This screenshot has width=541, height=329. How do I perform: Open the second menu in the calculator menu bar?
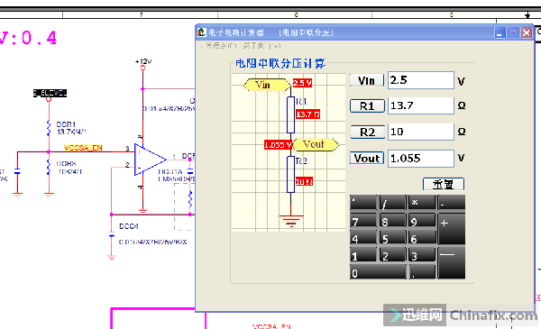pyautogui.click(x=261, y=46)
